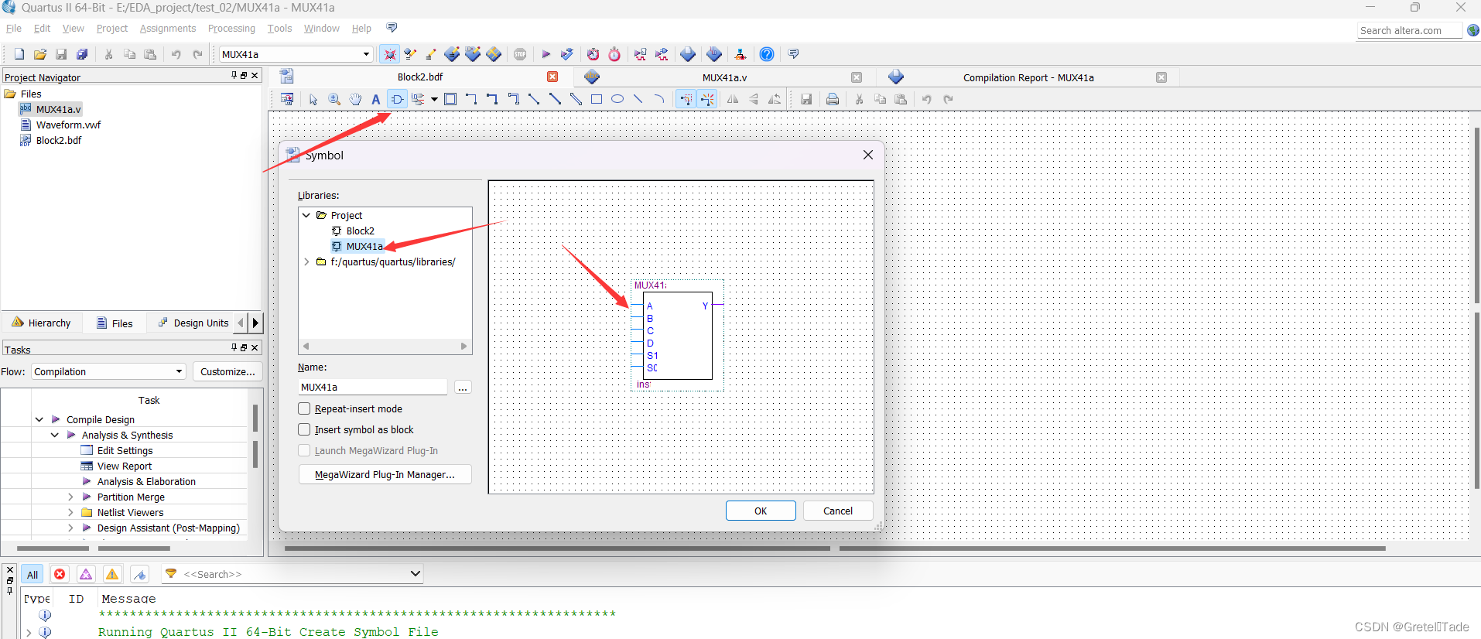Click Cancel in the Symbol dialog
This screenshot has width=1481, height=639.
838,511
